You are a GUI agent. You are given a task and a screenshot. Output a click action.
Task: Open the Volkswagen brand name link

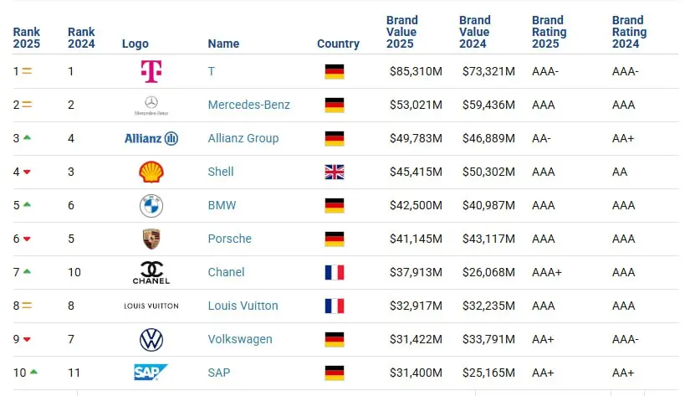240,339
